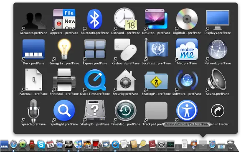Open Displays.prefPane monitor icon
The width and height of the screenshot is (241, 152).
(x=218, y=20)
